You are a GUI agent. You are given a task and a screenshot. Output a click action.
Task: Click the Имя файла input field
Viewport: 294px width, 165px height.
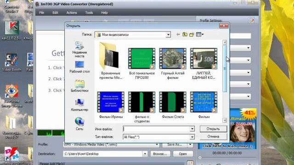[156, 129]
